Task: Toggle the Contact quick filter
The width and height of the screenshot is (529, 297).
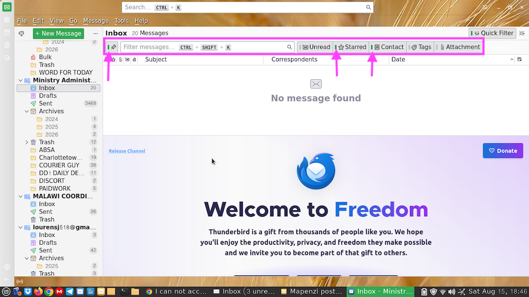Action: (388, 47)
